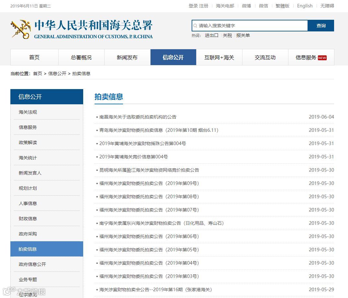Open 南宁海关隶属东兴海关 auction notice
Image resolution: width=348 pixels, height=298 pixels.
[162, 223]
